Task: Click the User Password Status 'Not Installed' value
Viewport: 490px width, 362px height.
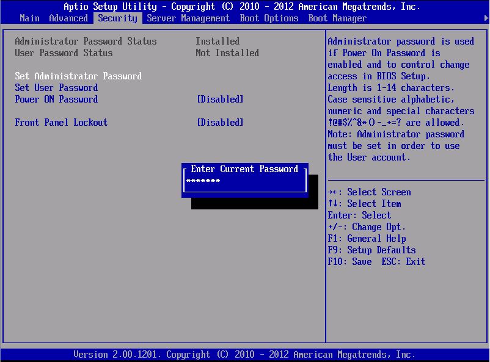Action: (x=227, y=53)
